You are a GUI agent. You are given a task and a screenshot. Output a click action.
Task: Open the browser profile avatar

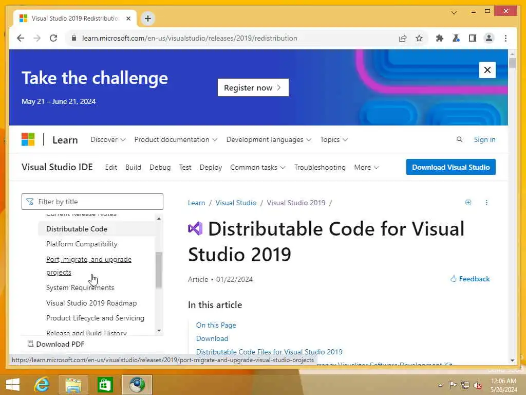[489, 38]
